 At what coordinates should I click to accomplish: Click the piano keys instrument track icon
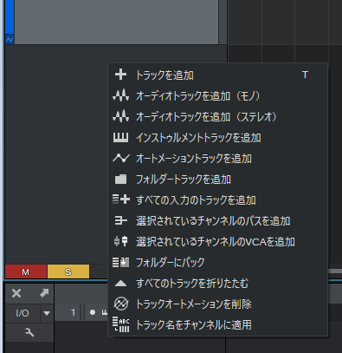pyautogui.click(x=120, y=137)
